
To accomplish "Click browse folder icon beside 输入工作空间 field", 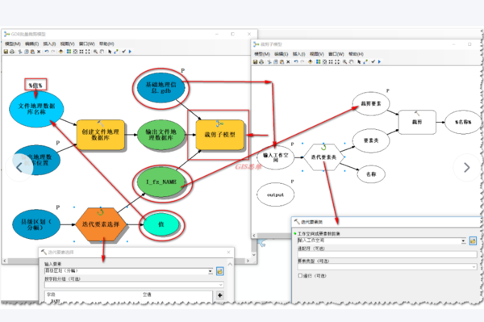I will (x=473, y=240).
